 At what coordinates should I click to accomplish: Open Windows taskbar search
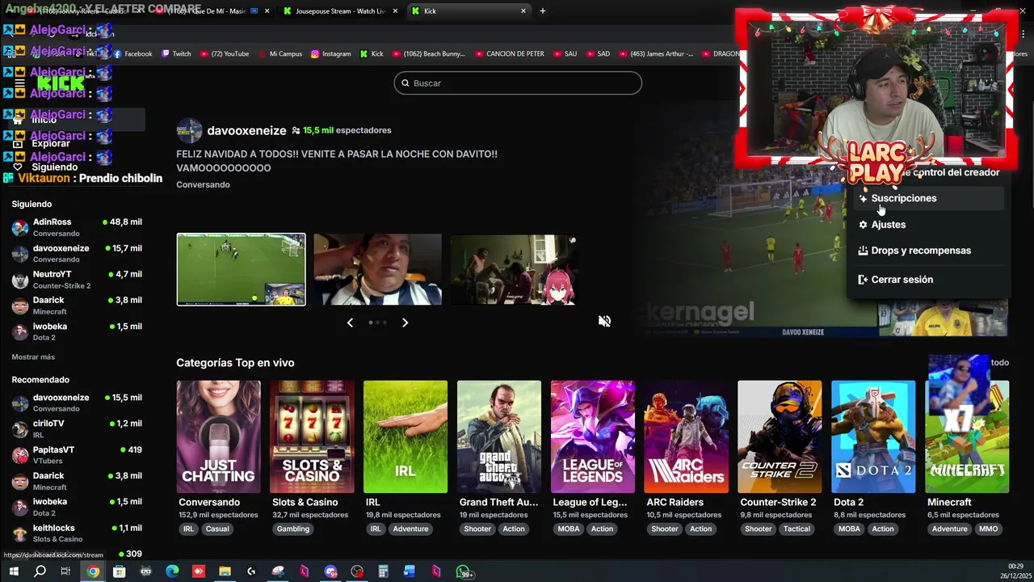click(40, 571)
